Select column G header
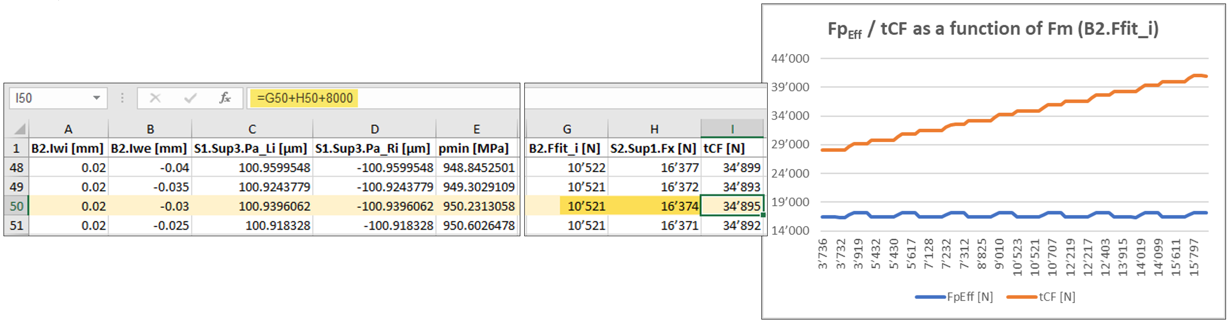 [x=567, y=129]
